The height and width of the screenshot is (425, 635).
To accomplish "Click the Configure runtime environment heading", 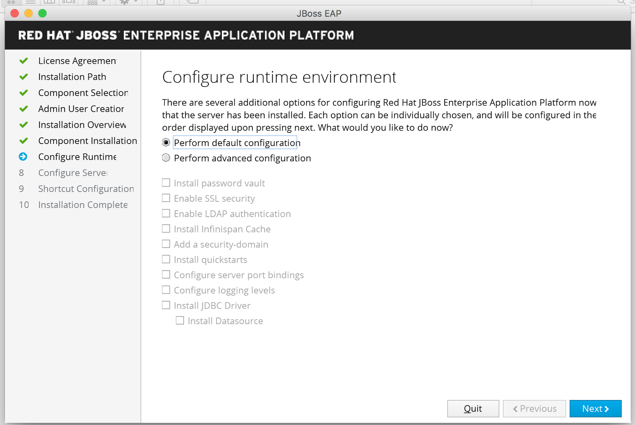I will (279, 77).
